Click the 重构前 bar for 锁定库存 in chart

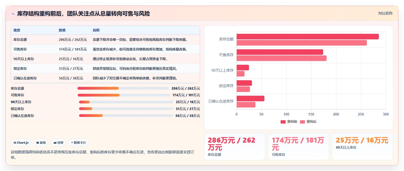[244, 83]
